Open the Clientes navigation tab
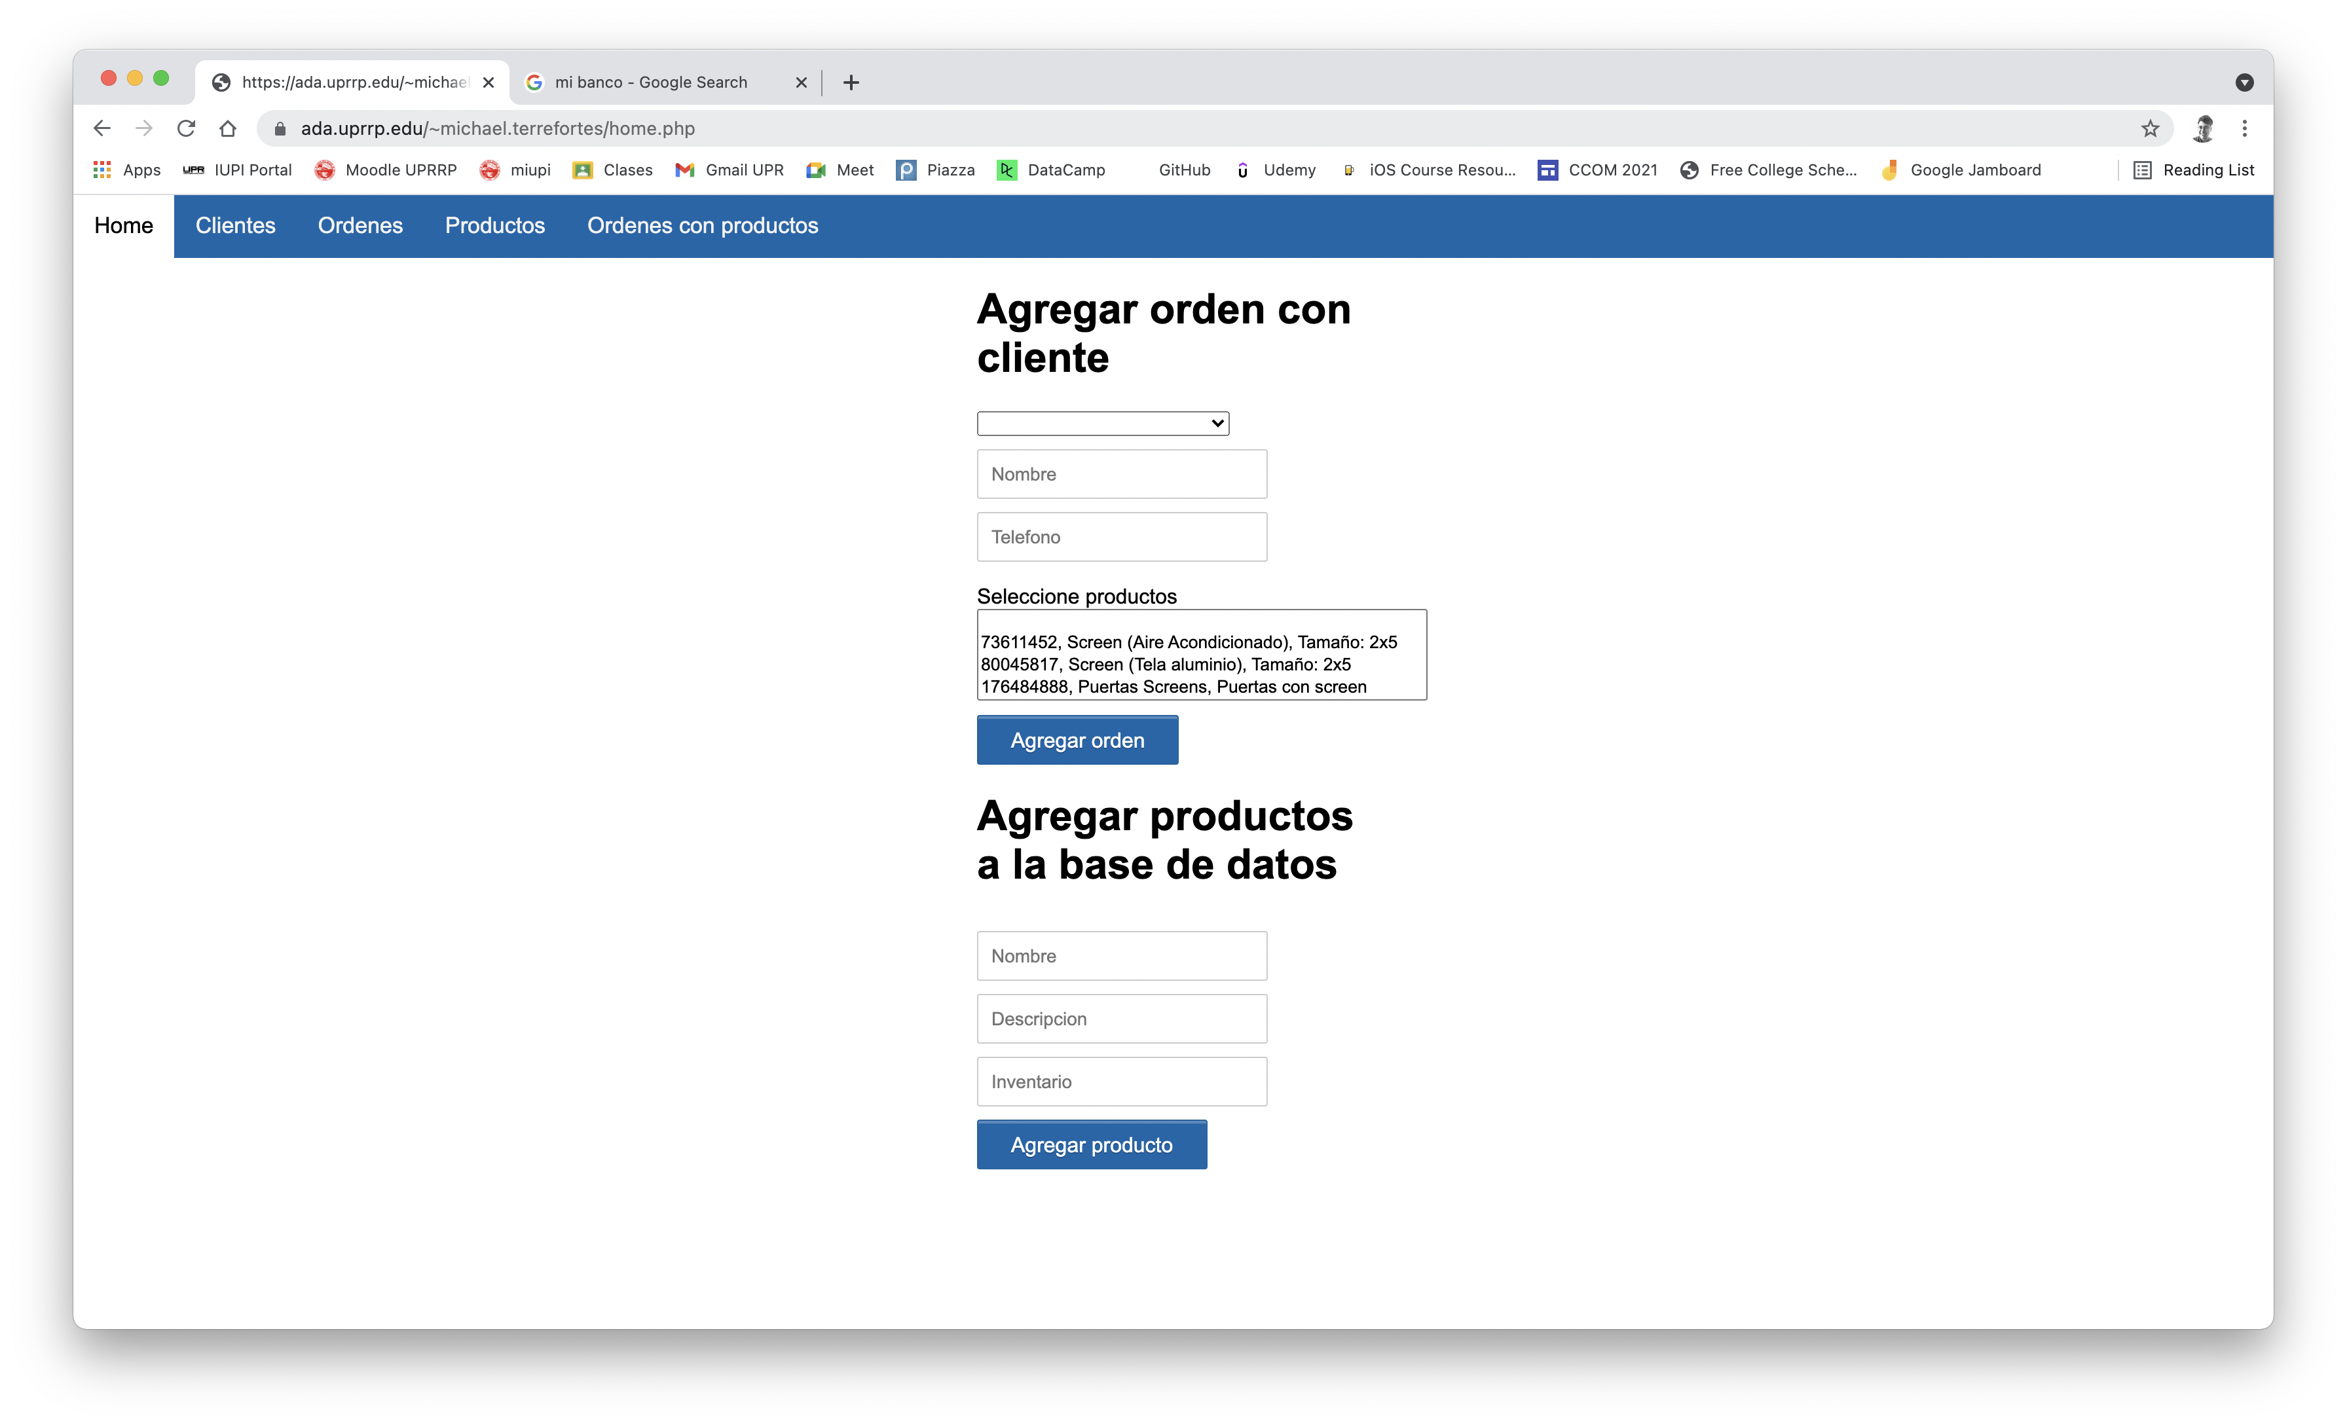Viewport: 2347px width, 1426px height. pos(235,226)
